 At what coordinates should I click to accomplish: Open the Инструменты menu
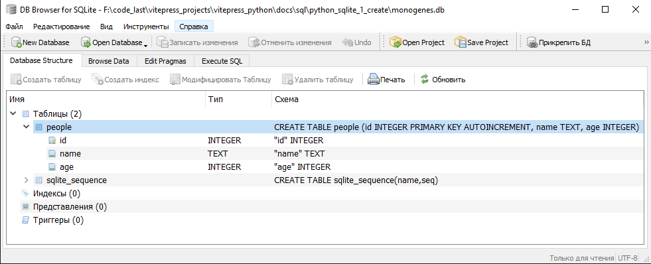tap(146, 27)
